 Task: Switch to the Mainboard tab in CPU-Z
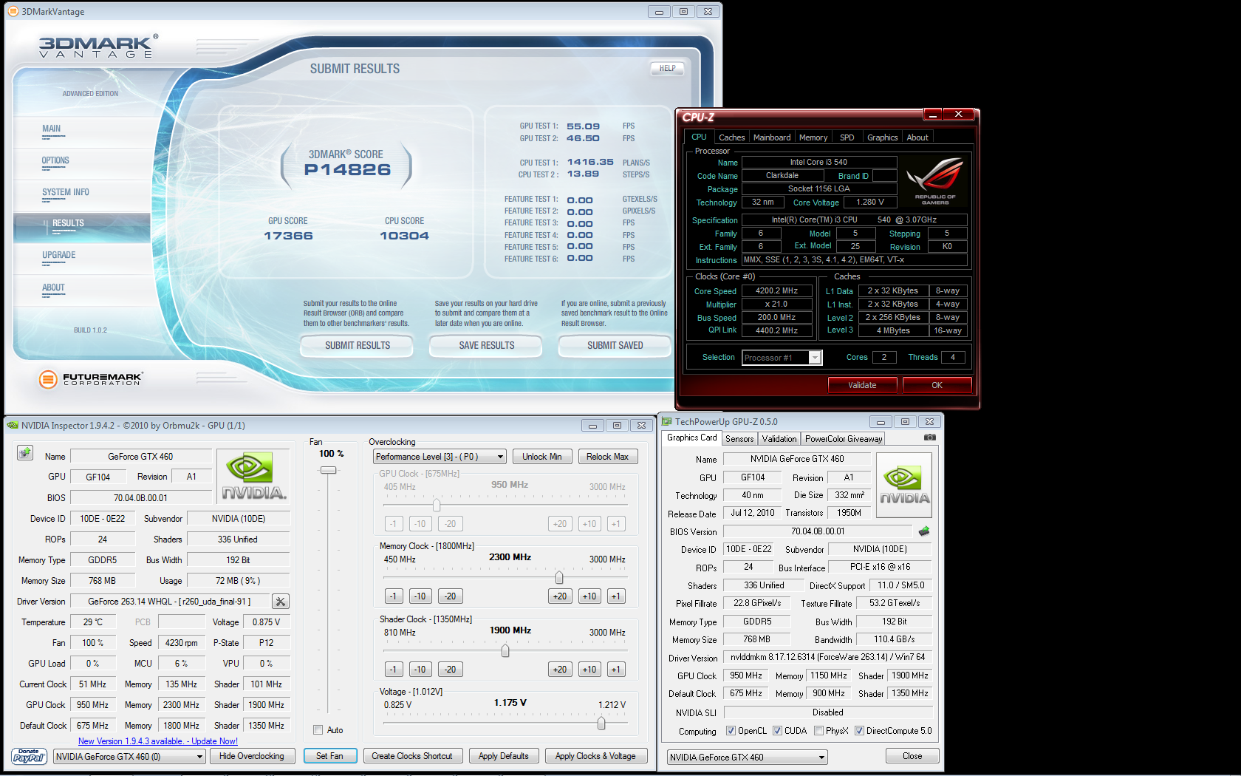point(771,137)
